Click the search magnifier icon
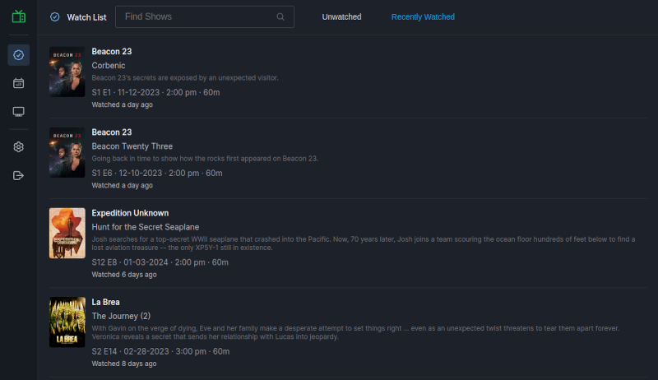 (x=280, y=16)
